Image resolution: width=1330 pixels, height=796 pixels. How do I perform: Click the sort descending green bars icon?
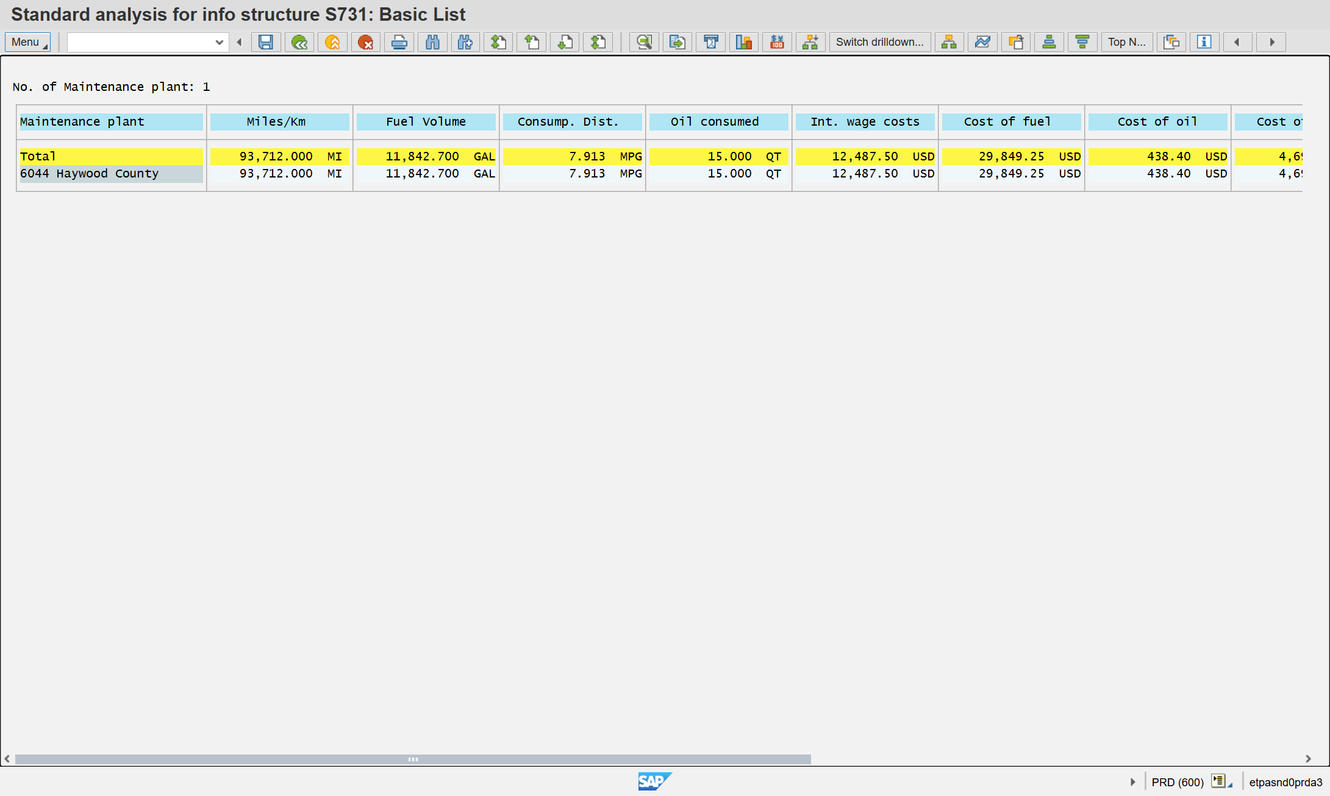tap(1082, 42)
